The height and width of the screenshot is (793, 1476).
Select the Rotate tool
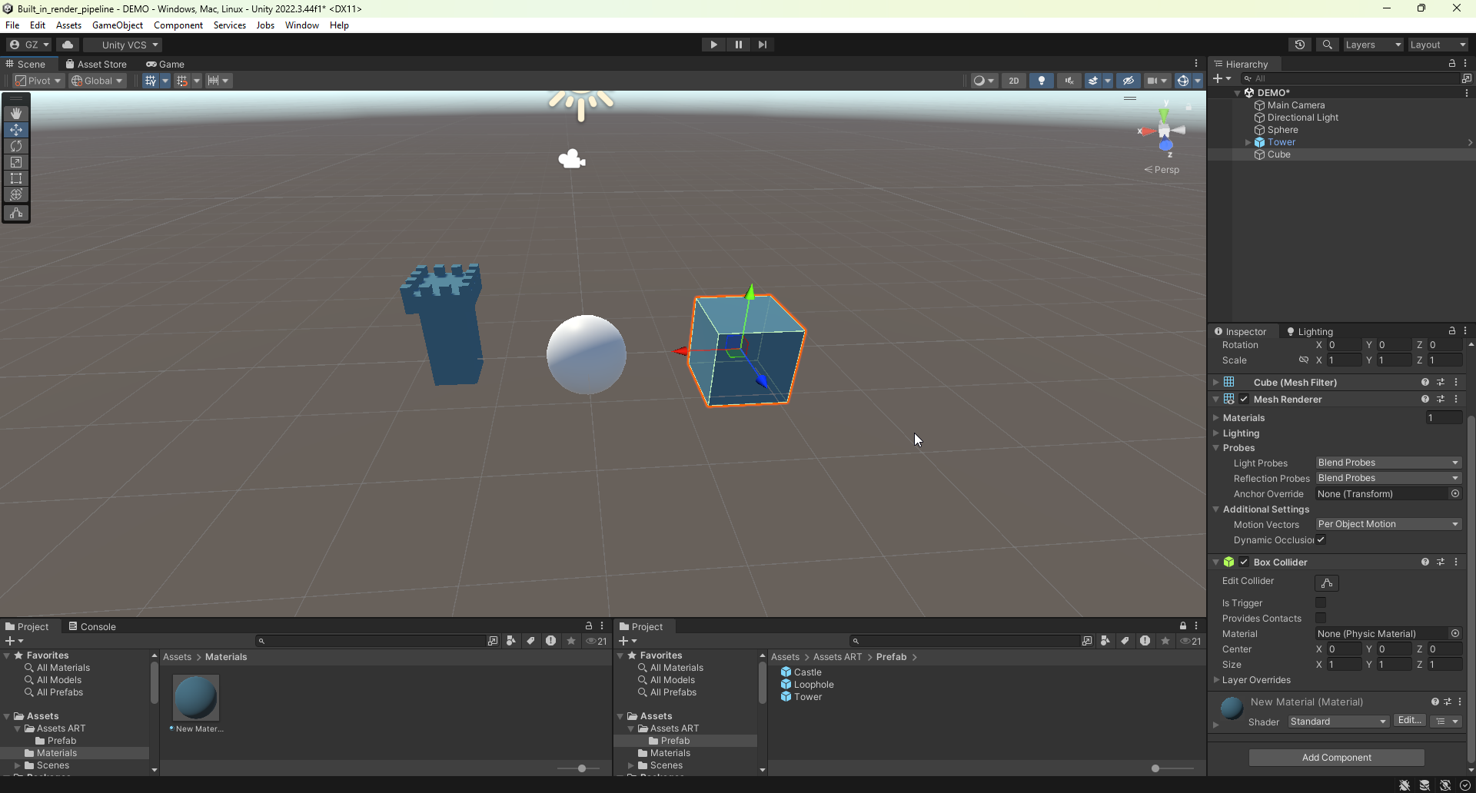coord(16,146)
